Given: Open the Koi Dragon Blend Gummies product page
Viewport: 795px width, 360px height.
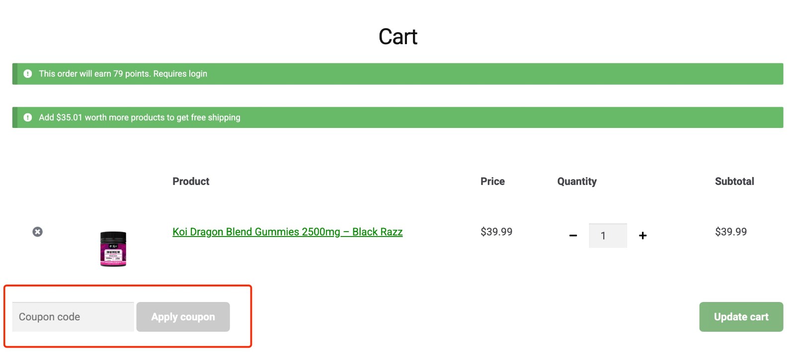Looking at the screenshot, I should tap(287, 232).
